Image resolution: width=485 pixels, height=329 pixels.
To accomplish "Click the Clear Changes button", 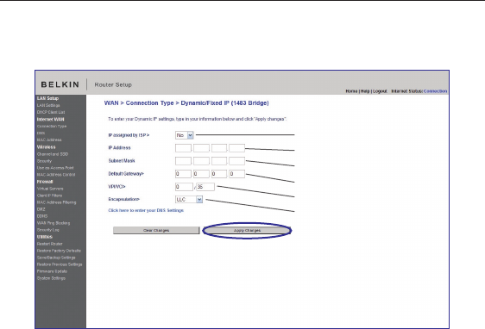I will 156,231.
